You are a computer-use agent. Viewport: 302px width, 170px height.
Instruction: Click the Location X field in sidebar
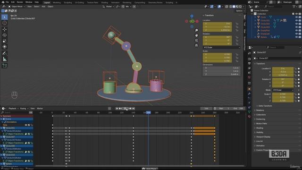[x=217, y=24]
